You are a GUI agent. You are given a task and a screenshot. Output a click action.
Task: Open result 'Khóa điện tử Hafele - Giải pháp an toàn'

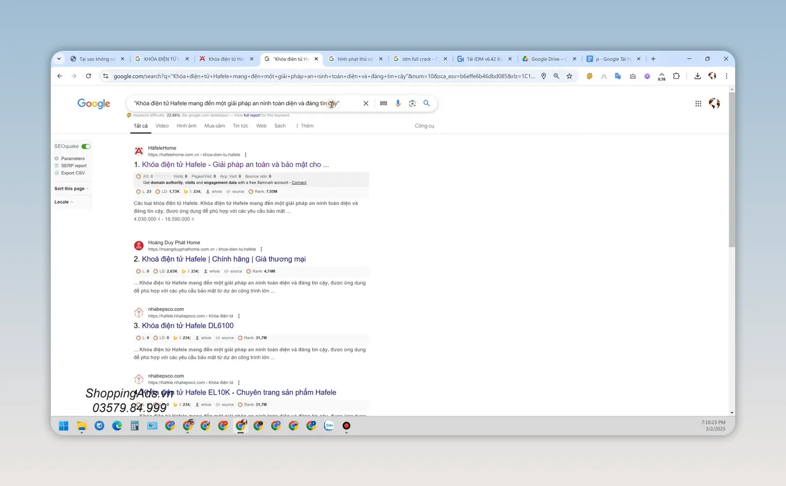[x=235, y=164]
